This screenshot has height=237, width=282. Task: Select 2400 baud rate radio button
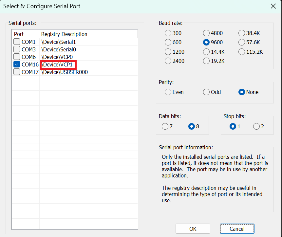coord(168,61)
